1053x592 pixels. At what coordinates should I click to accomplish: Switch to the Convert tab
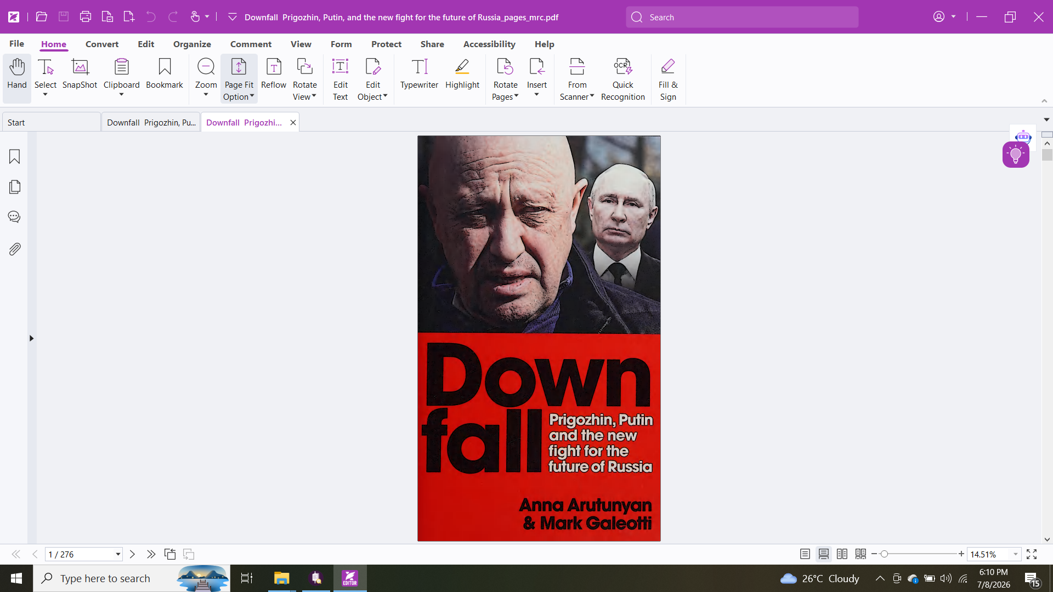(102, 44)
